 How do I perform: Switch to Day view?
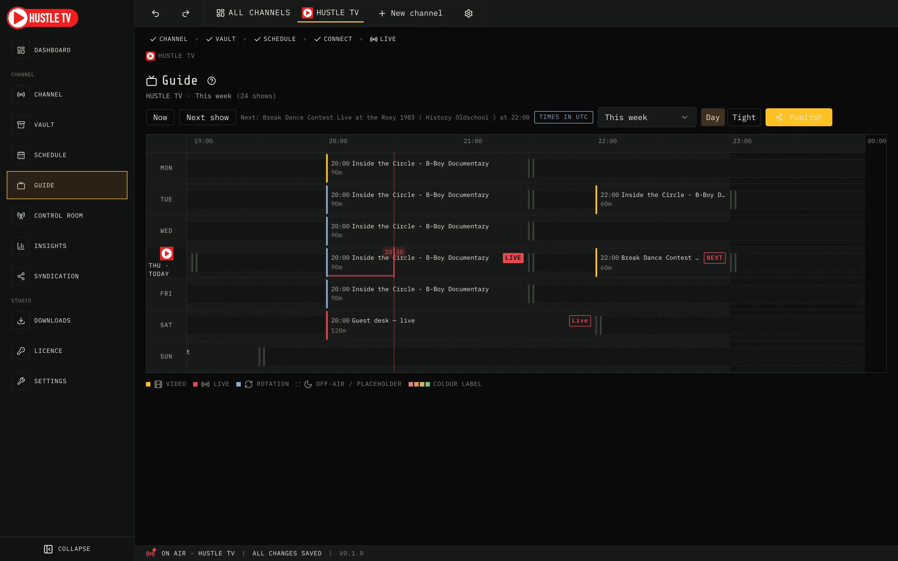click(x=713, y=117)
